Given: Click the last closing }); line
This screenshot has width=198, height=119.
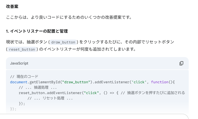Looking at the screenshot, I should click(13, 109).
